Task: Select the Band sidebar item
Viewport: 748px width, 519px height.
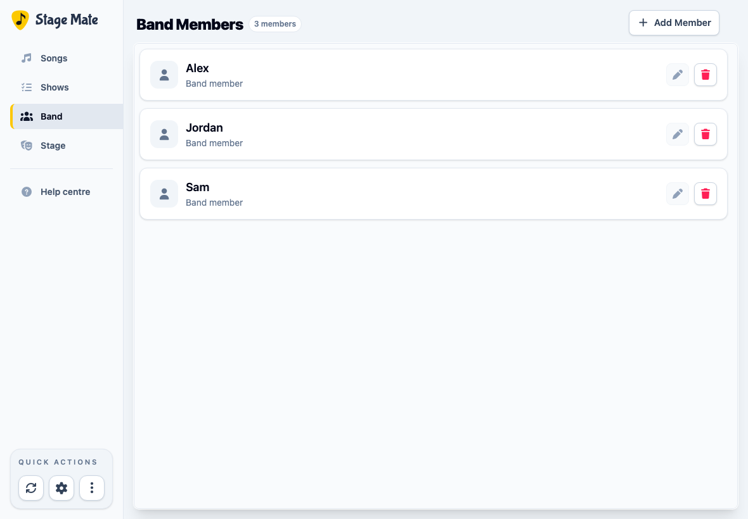Action: click(x=67, y=116)
